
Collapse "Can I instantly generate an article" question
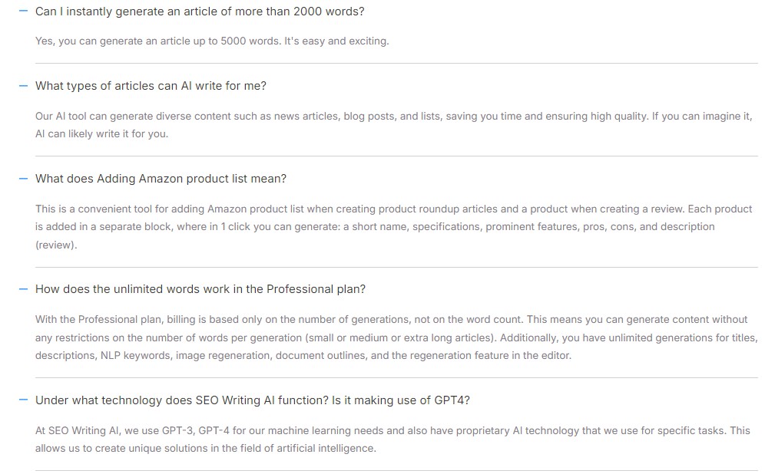[200, 12]
